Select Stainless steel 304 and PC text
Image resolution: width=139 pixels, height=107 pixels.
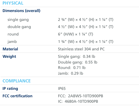coord(81,49)
